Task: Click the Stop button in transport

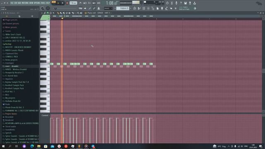Action: coord(63,3)
